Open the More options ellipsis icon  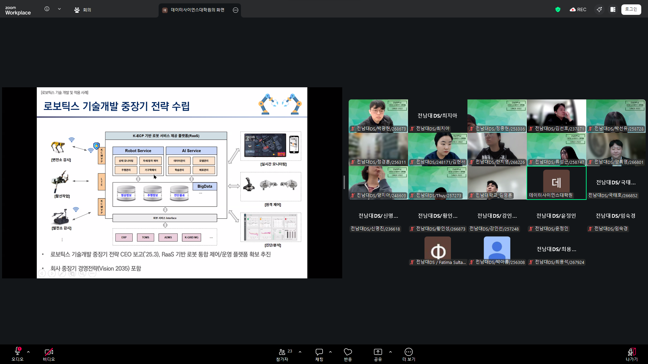click(408, 352)
